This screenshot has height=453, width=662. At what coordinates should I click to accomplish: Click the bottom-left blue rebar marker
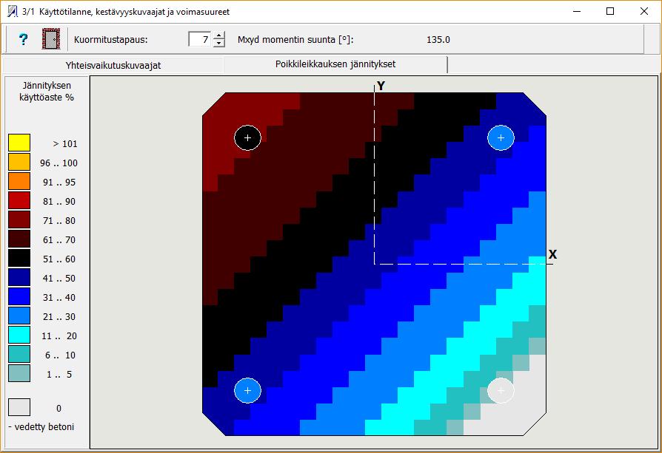tap(248, 391)
